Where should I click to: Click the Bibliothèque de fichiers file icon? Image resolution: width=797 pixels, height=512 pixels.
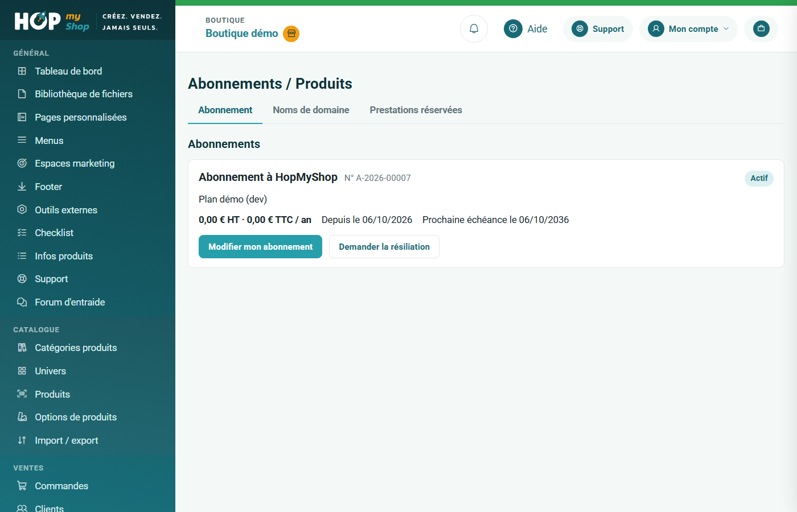[x=22, y=94]
